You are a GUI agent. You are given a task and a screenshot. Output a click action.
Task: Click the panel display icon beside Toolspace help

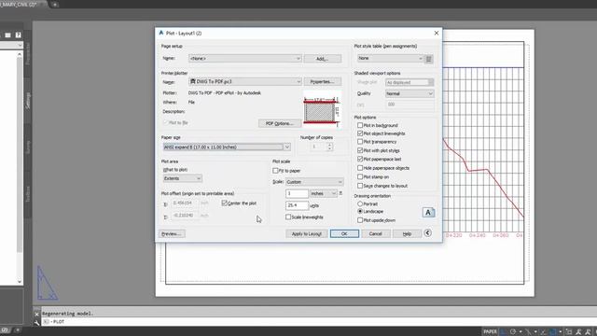[x=7, y=35]
